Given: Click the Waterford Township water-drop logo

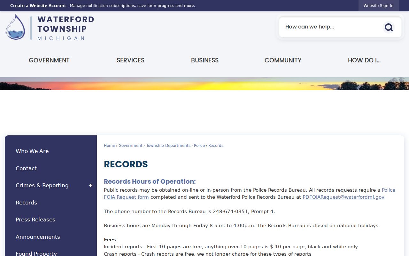Looking at the screenshot, I should point(15,27).
